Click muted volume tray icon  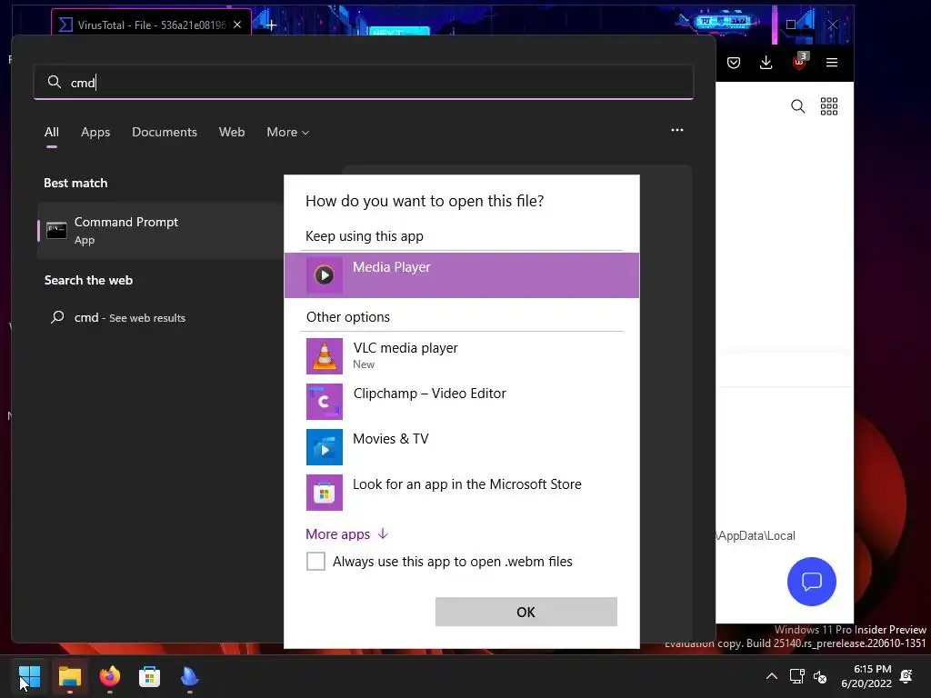point(820,676)
